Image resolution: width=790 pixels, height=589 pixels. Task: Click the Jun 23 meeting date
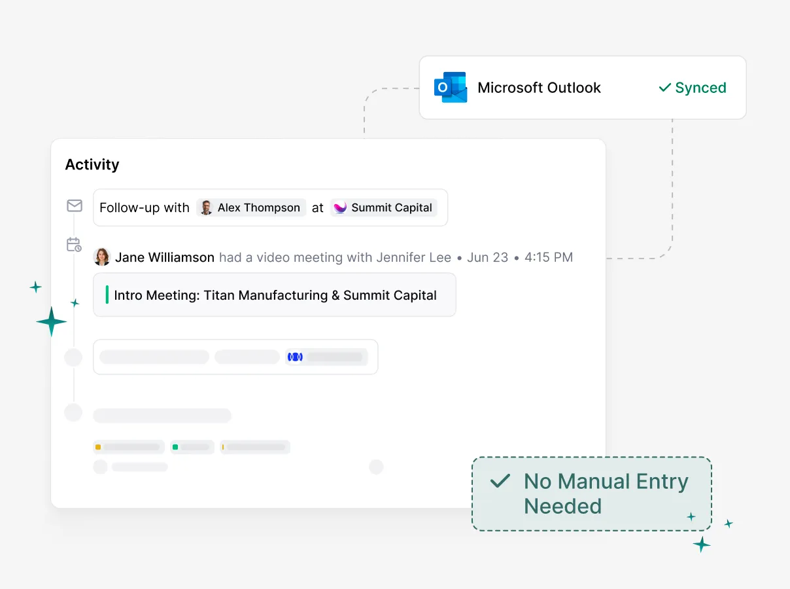pyautogui.click(x=487, y=257)
